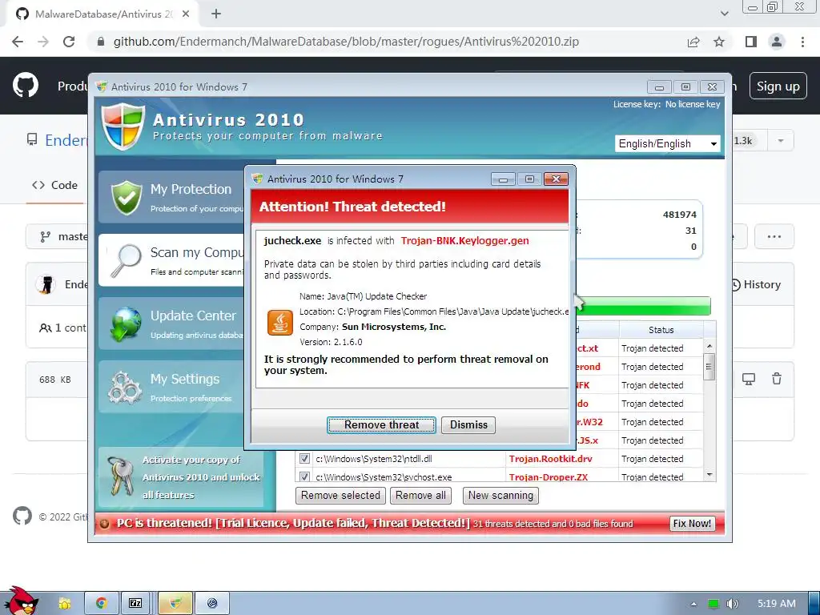820x615 pixels.
Task: Open file History on GitHub
Action: pyautogui.click(x=756, y=284)
